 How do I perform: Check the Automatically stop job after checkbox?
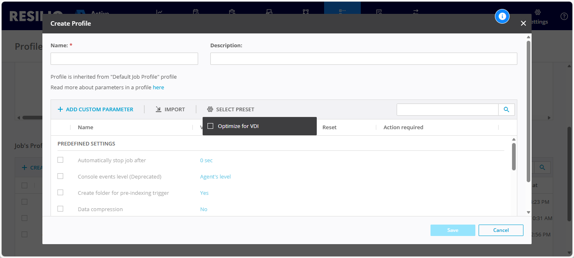point(60,160)
